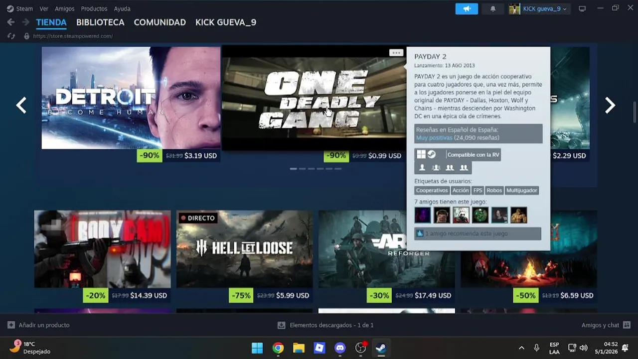Reload the store page with refresh icon
This screenshot has height=359, width=638.
11,36
